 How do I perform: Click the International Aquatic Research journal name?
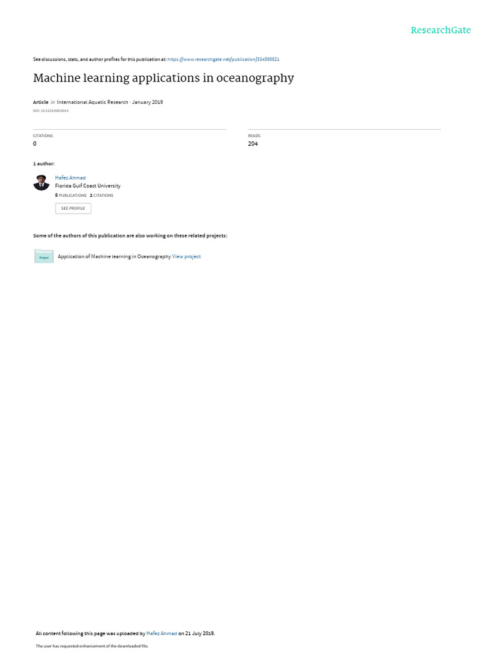92,102
